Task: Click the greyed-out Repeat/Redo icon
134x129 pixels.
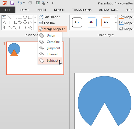Action: click(30, 3)
